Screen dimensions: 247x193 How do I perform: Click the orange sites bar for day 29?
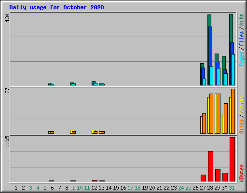[219, 113]
